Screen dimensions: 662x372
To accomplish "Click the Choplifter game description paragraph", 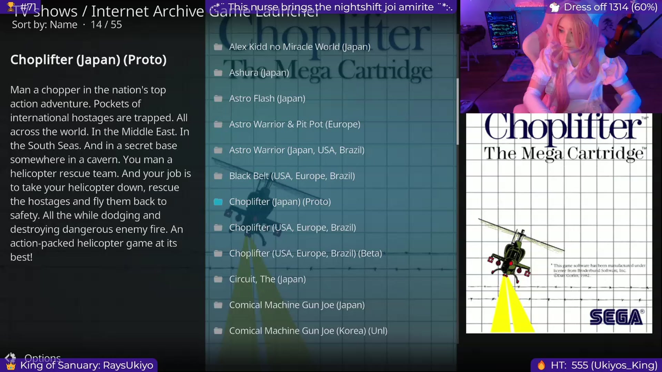I will pyautogui.click(x=100, y=173).
